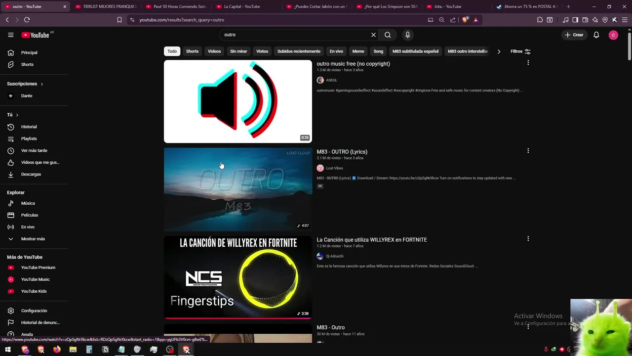632x356 pixels.
Task: Open Ver más tarde in the sidebar
Action: 34,150
